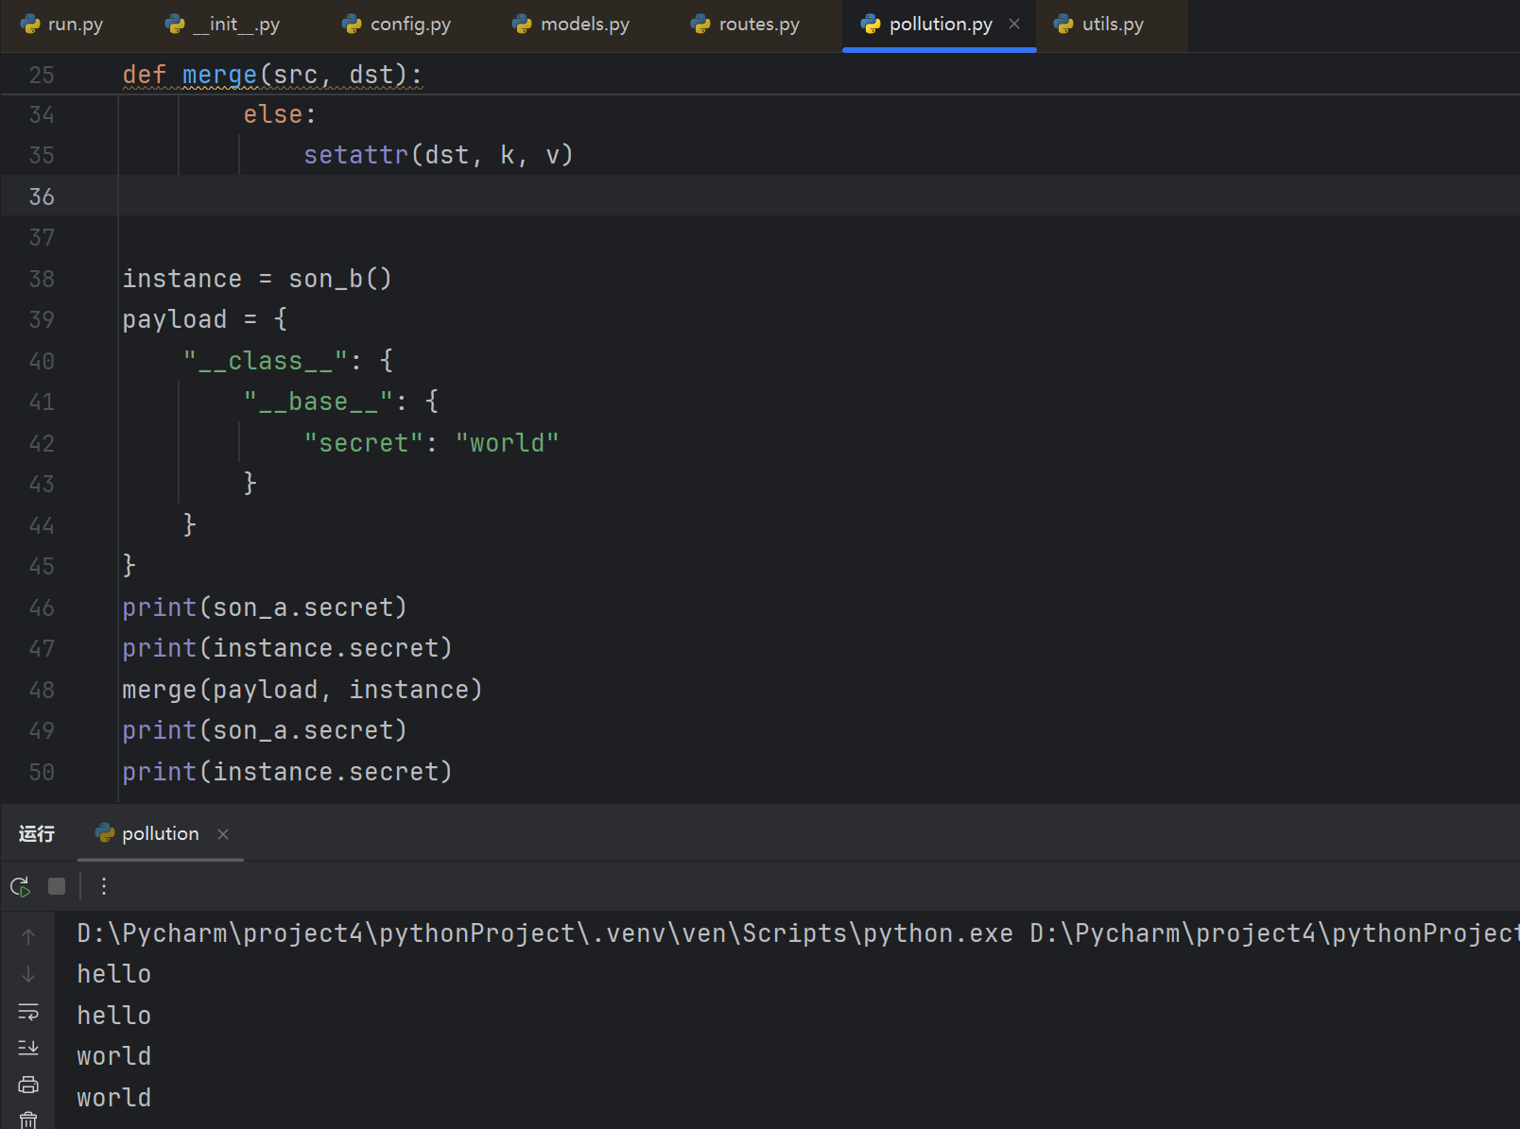Click 'merge(payload, instance)' call on line 48
This screenshot has height=1129, width=1520.
click(x=302, y=690)
